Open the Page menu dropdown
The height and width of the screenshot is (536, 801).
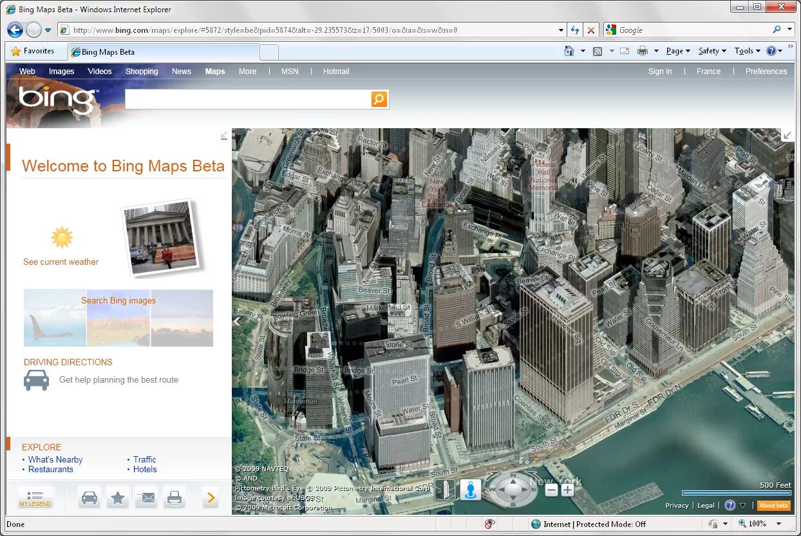point(678,51)
